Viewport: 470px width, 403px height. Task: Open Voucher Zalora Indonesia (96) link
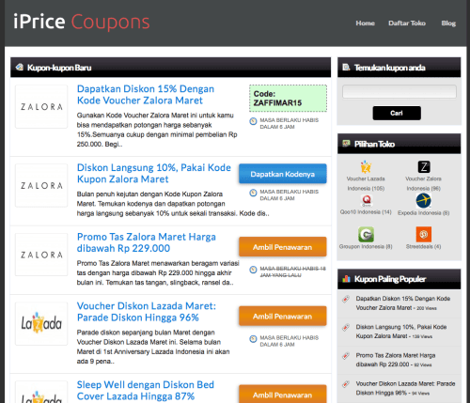pos(423,183)
